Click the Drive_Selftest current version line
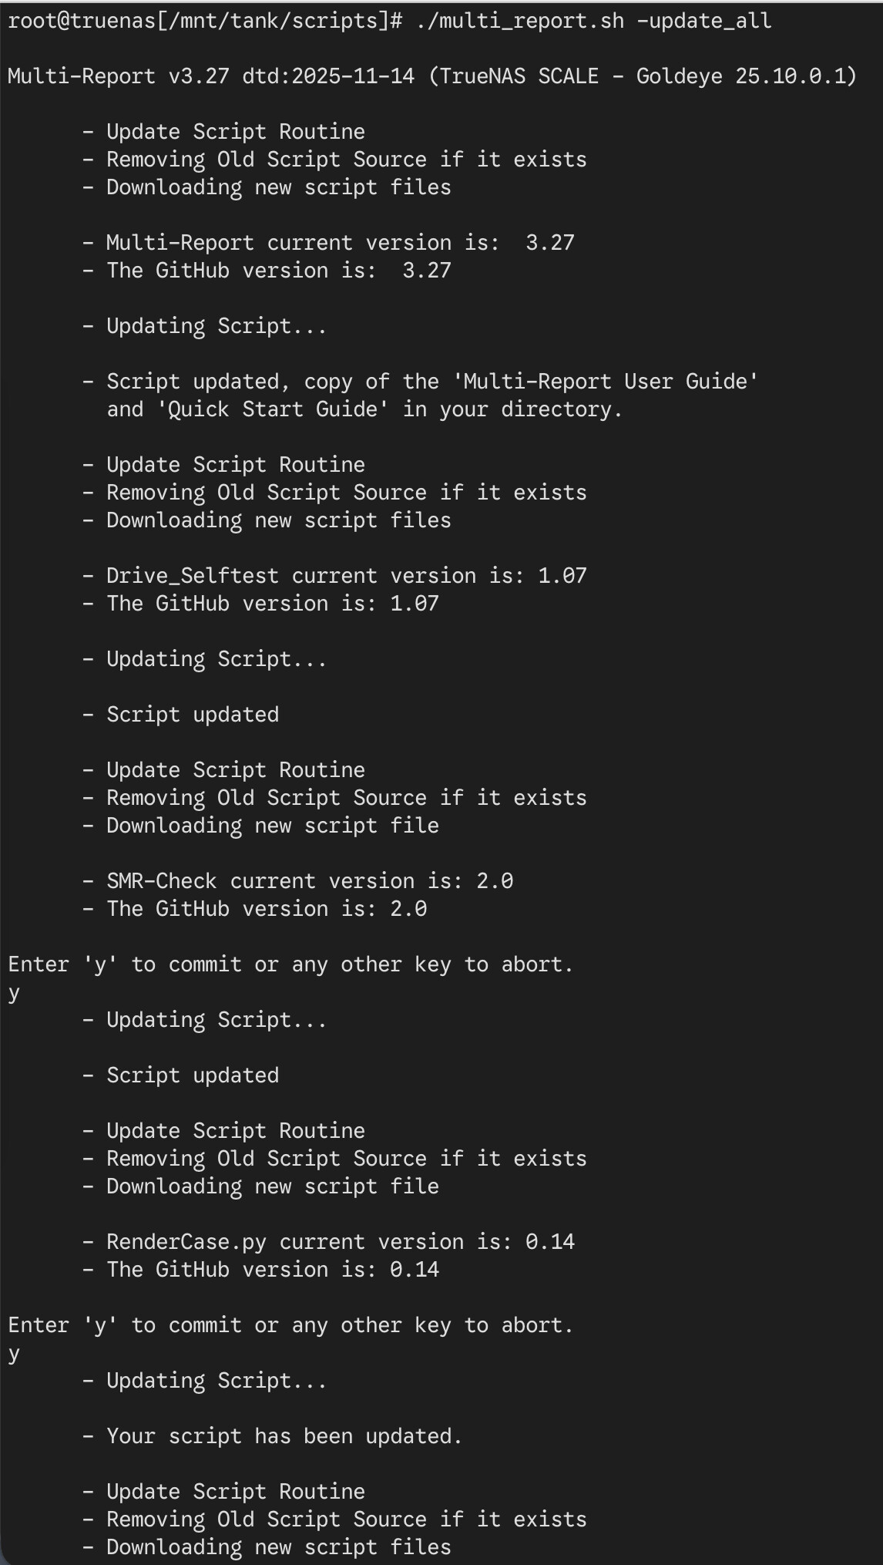 click(345, 575)
